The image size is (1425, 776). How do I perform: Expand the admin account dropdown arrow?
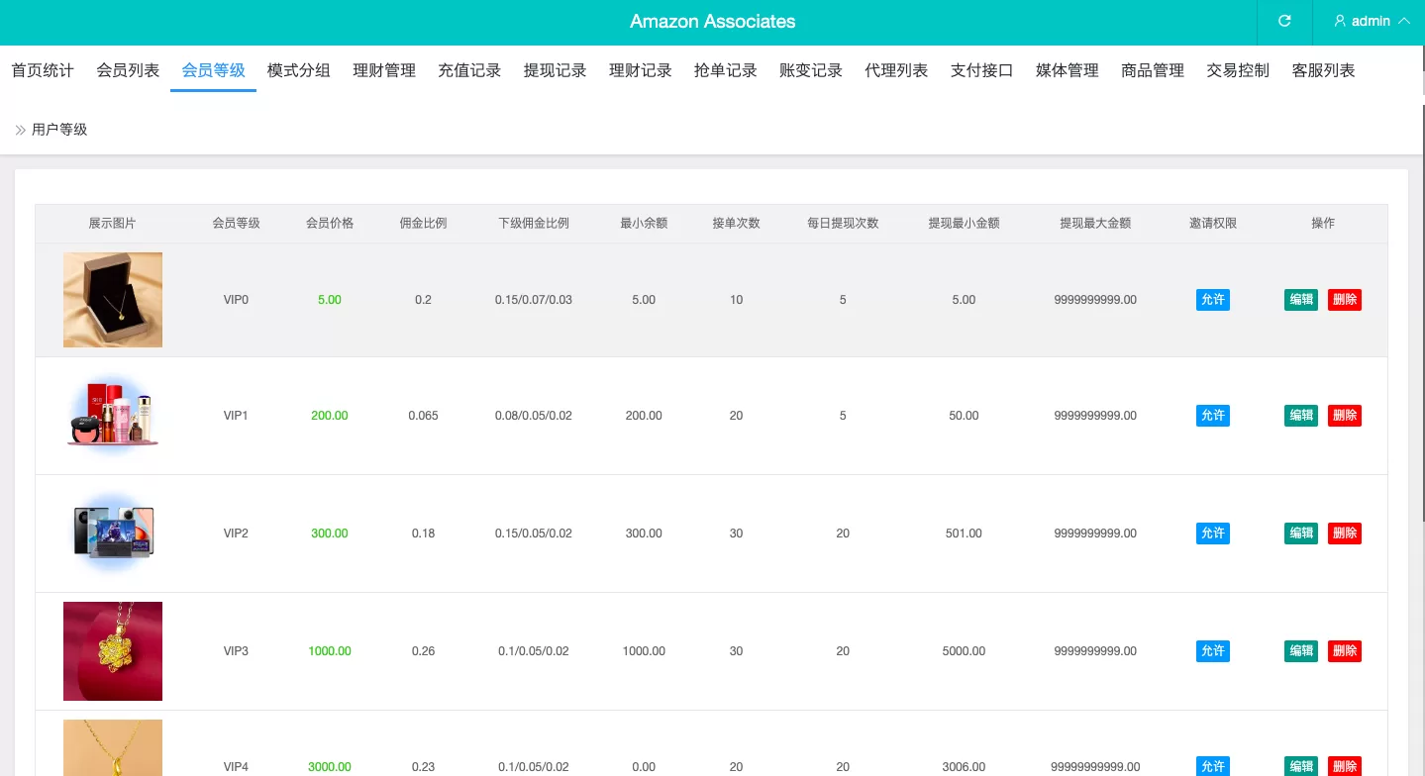pyautogui.click(x=1403, y=21)
